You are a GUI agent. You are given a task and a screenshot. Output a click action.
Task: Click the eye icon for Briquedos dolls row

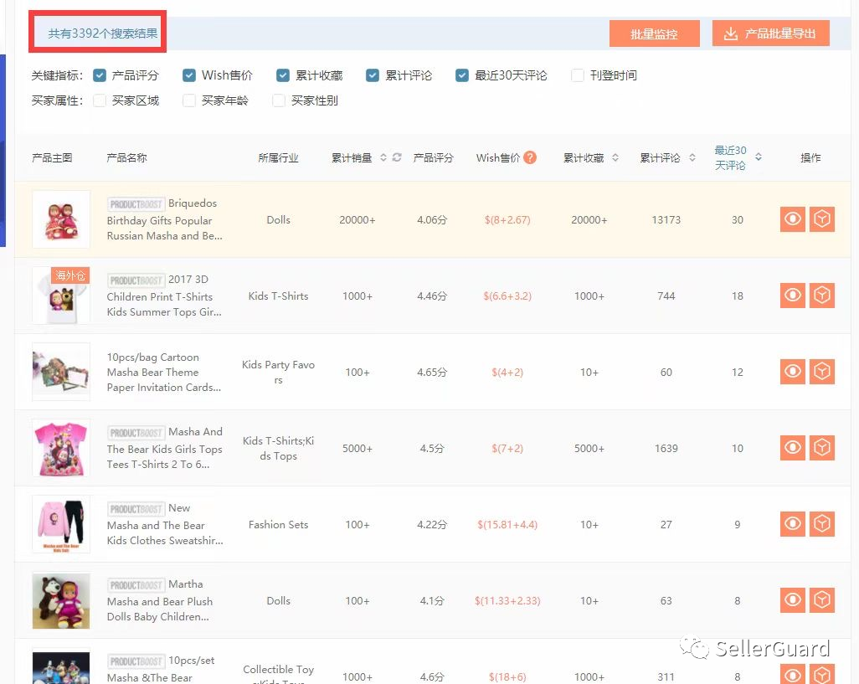coord(792,219)
